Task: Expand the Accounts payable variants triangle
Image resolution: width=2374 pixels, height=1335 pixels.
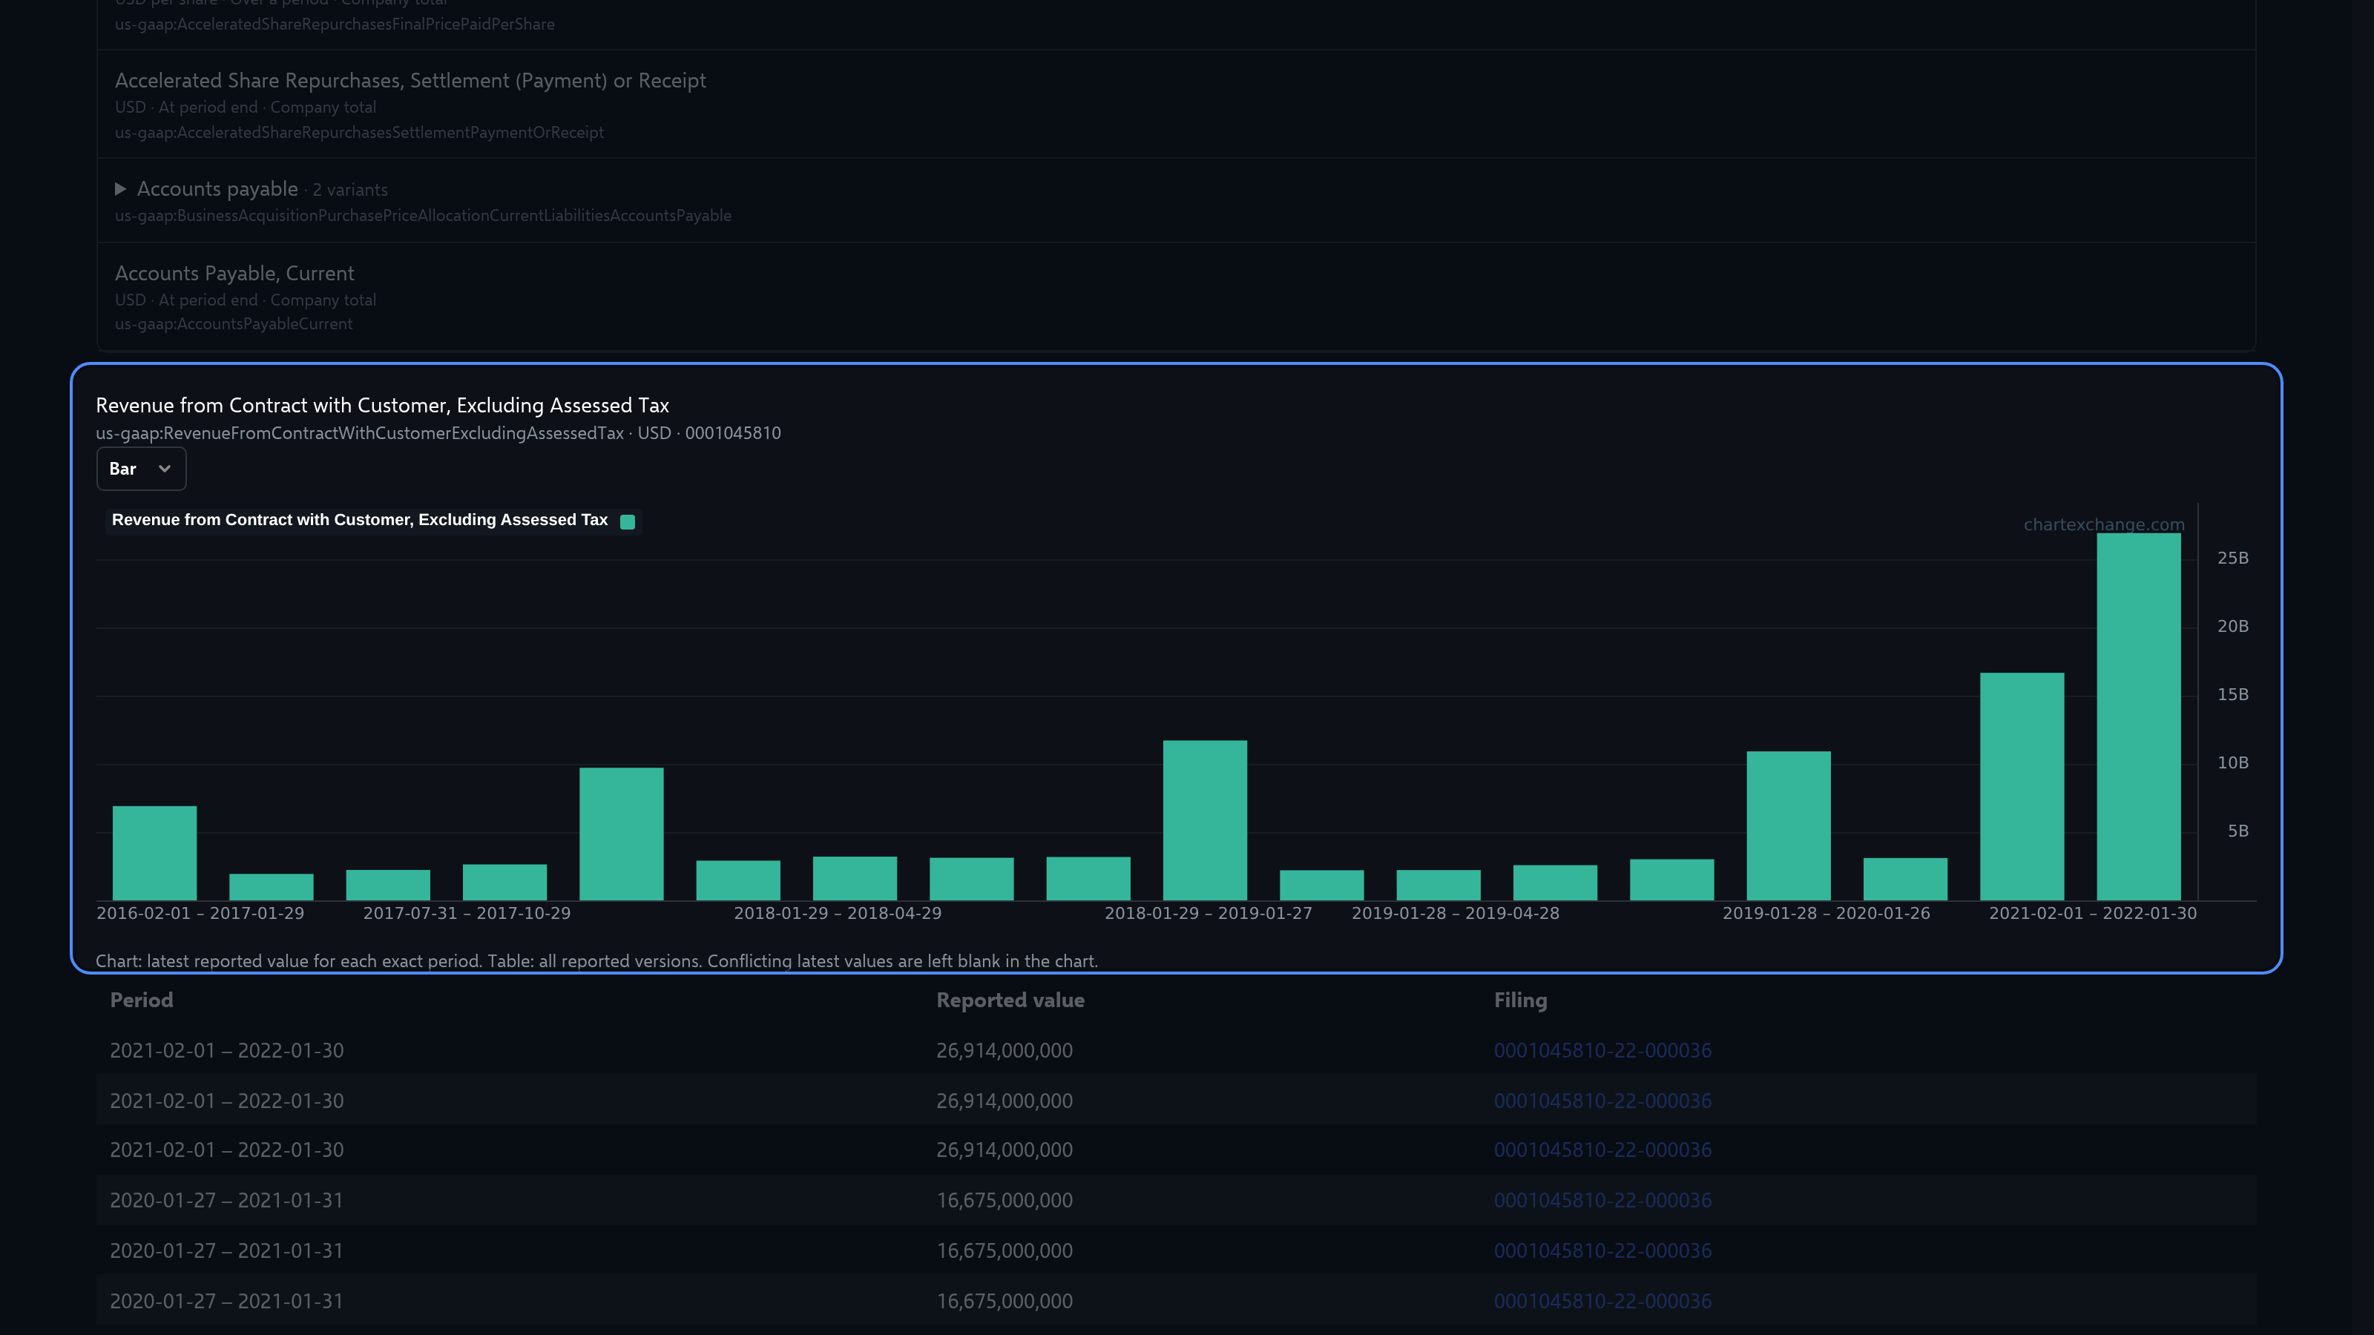Action: coord(121,189)
